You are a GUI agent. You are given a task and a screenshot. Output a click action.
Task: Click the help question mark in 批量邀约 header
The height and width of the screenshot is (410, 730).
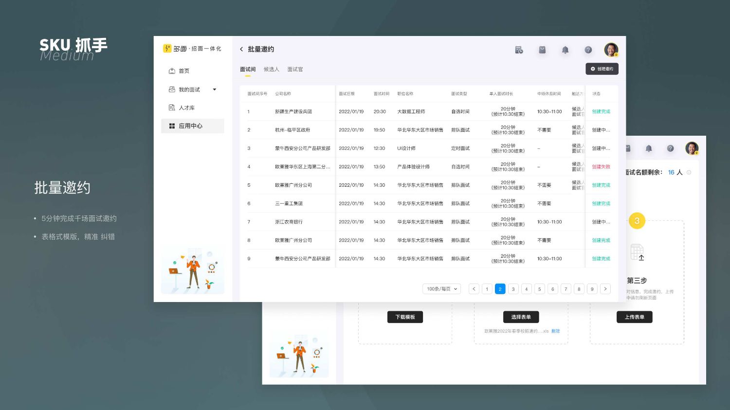tap(588, 50)
